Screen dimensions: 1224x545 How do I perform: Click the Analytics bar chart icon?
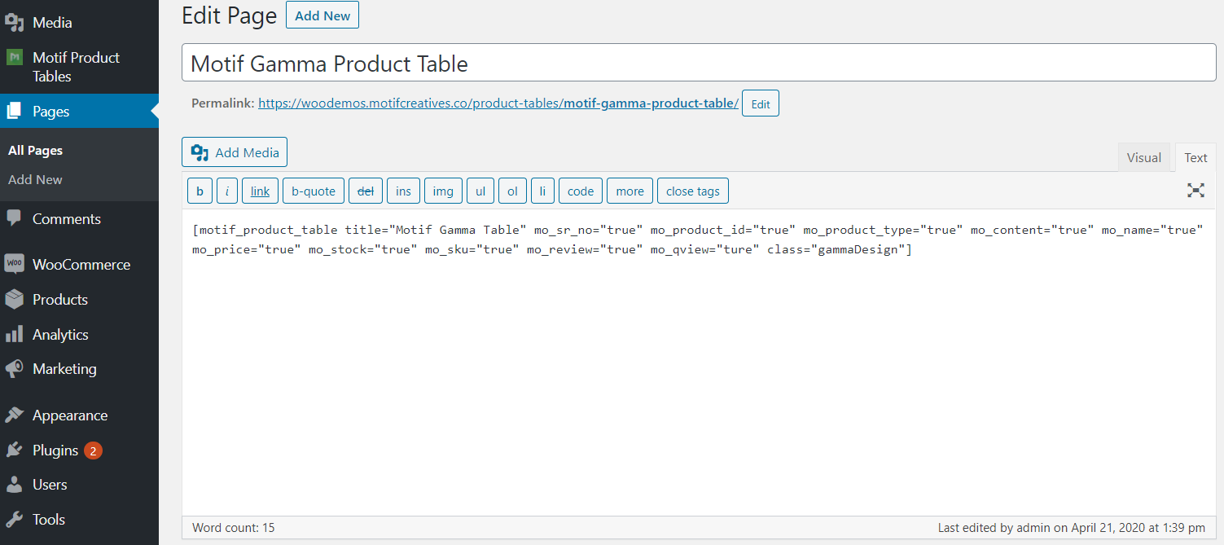tap(15, 334)
